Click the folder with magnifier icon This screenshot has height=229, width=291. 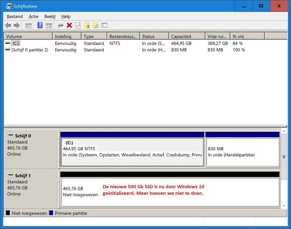96,25
